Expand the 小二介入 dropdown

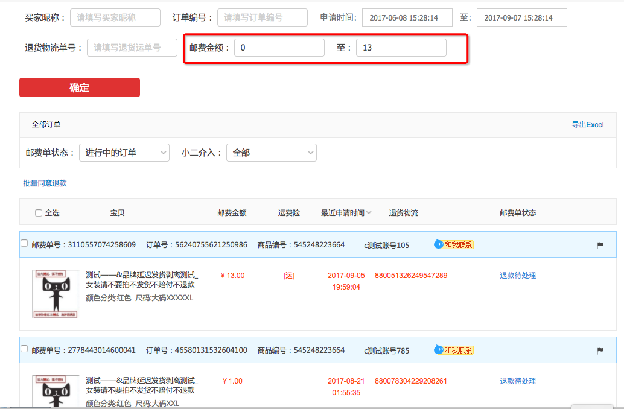(271, 153)
